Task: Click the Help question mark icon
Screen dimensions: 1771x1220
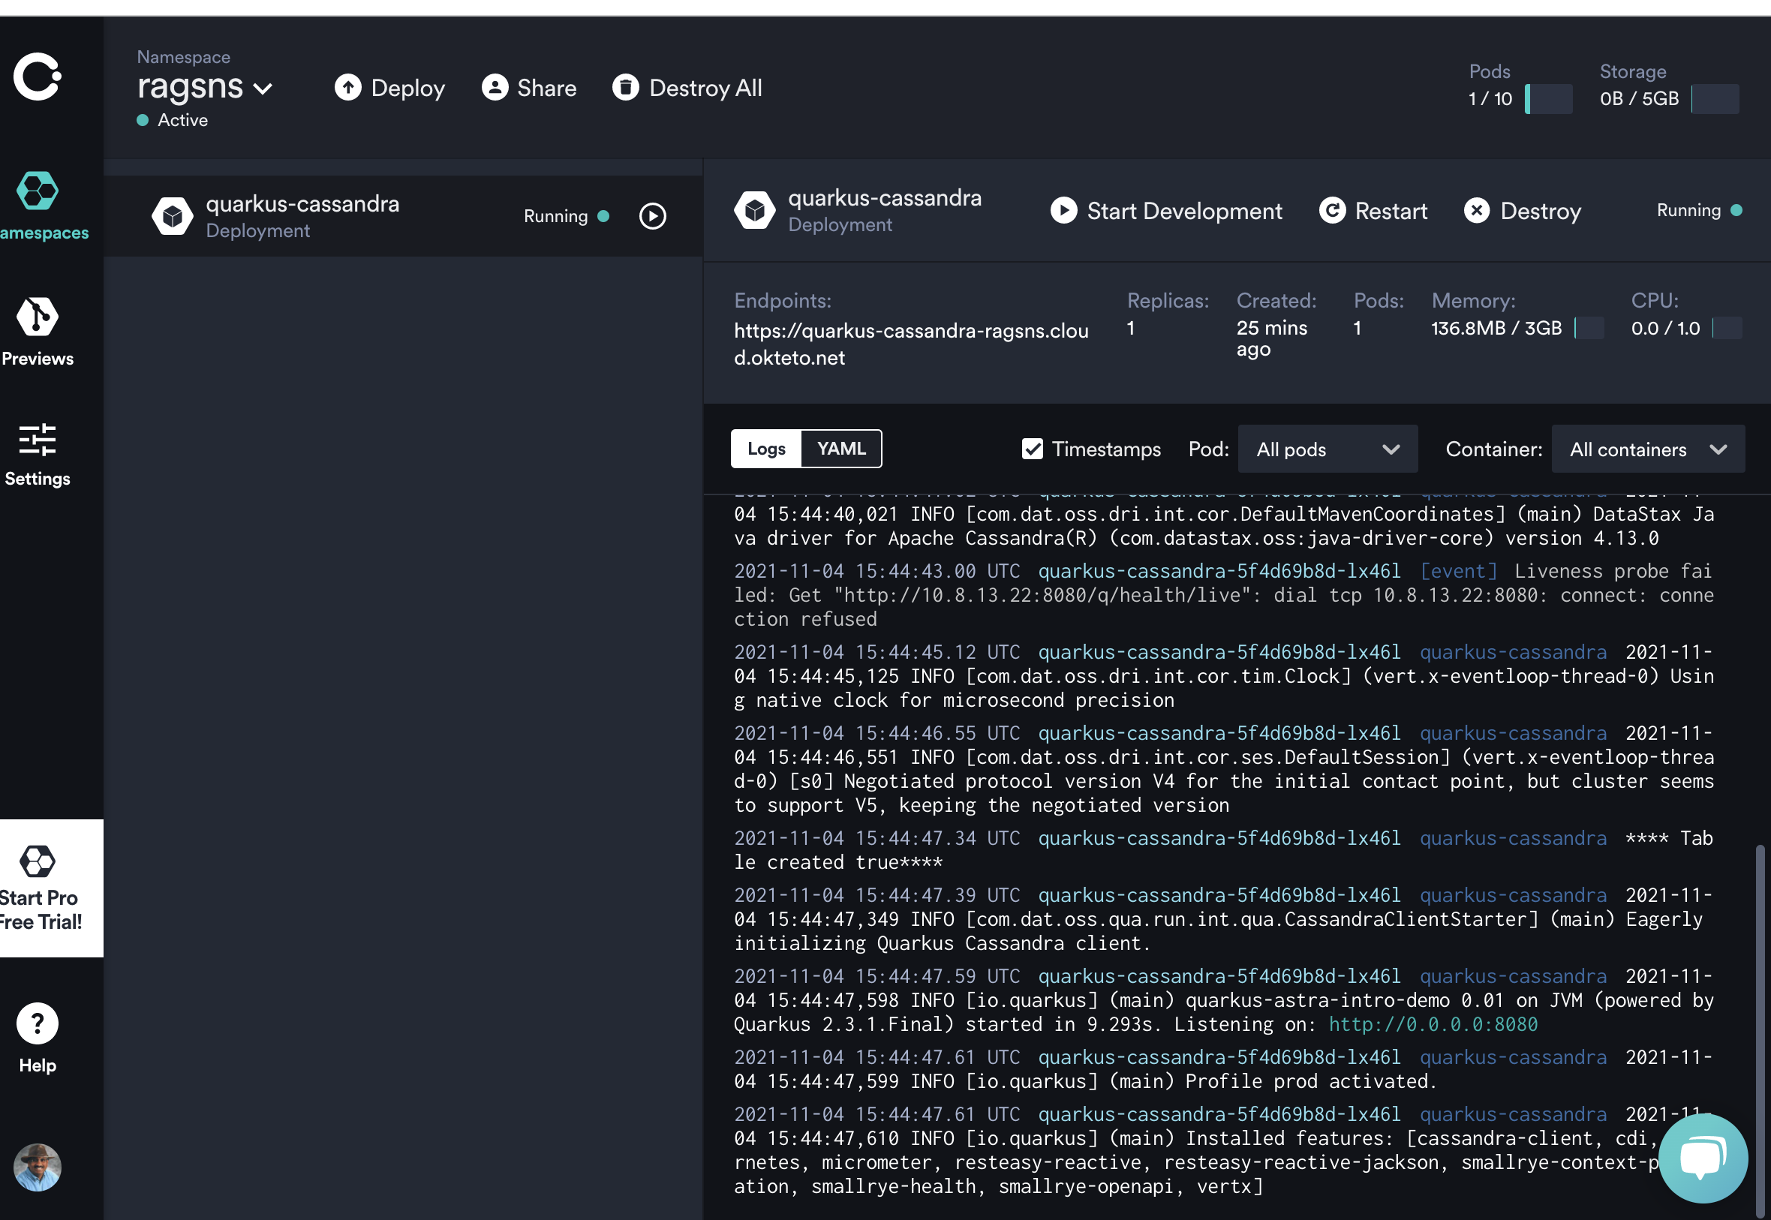Action: [37, 1023]
